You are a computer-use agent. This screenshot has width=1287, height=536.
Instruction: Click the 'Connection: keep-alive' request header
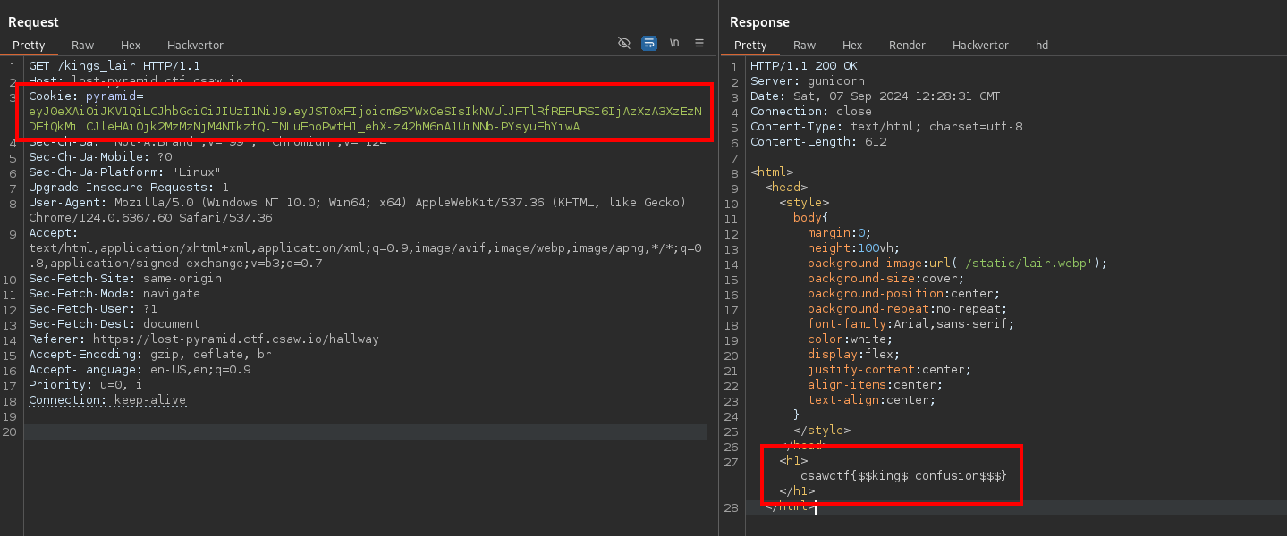(x=107, y=400)
